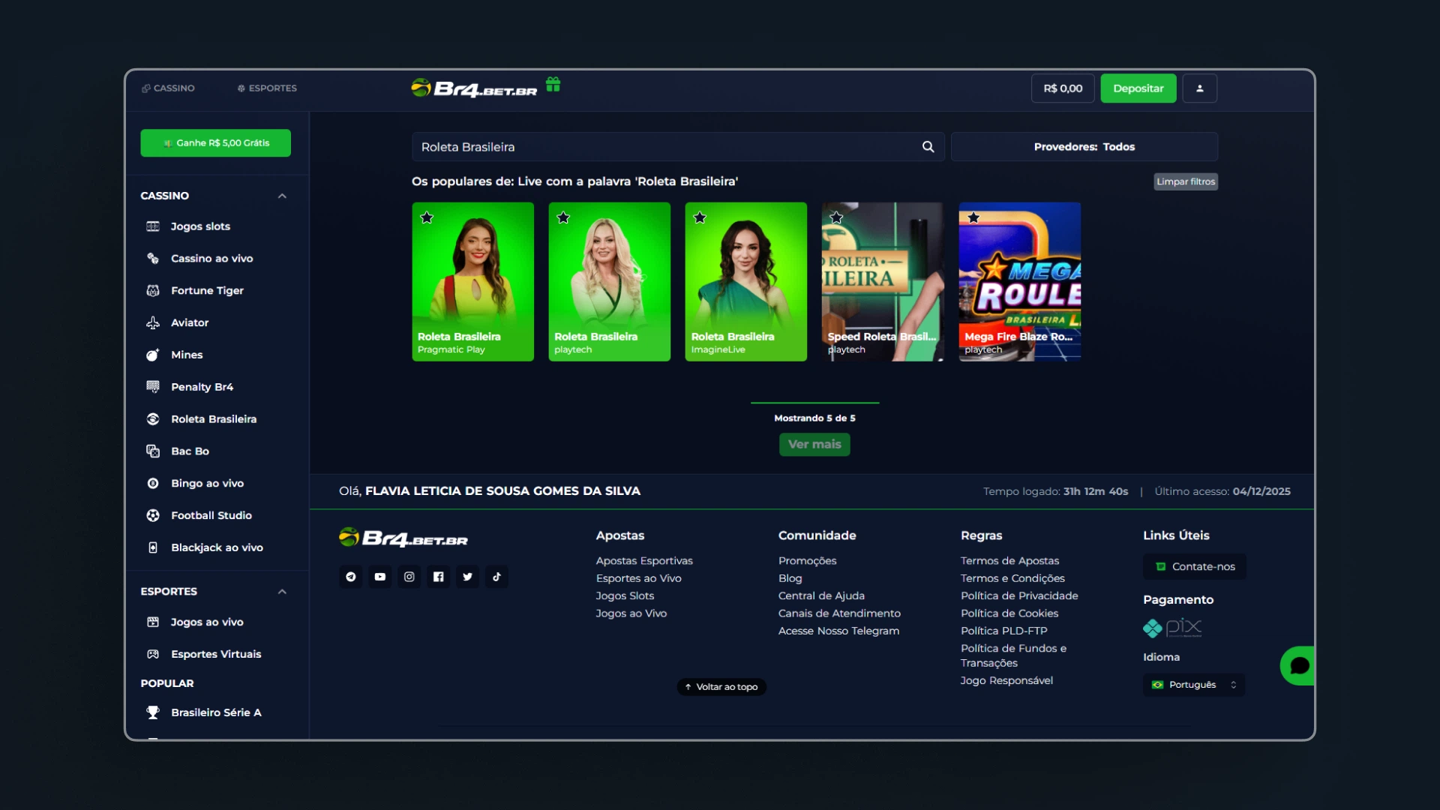Viewport: 1440px width, 810px height.
Task: Open the TikTok social icon
Action: pyautogui.click(x=496, y=577)
